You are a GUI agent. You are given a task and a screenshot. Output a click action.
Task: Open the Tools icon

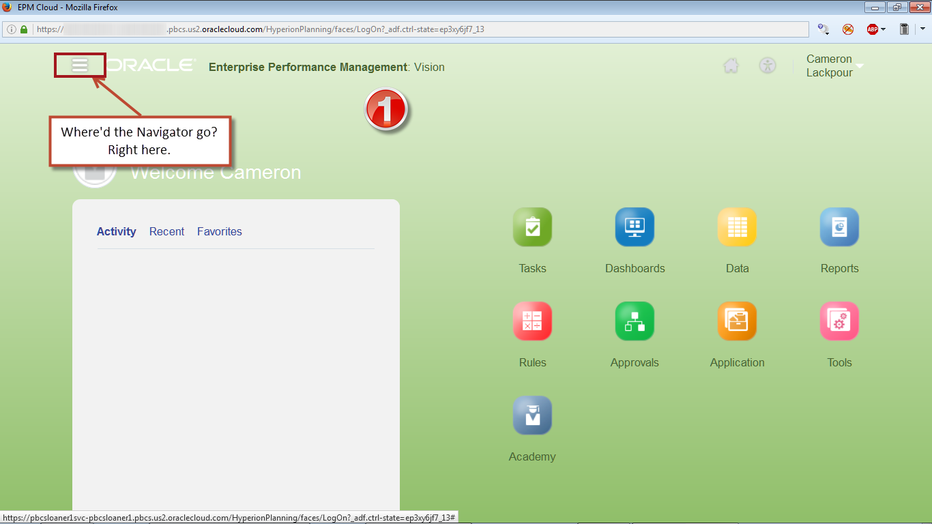pyautogui.click(x=839, y=321)
